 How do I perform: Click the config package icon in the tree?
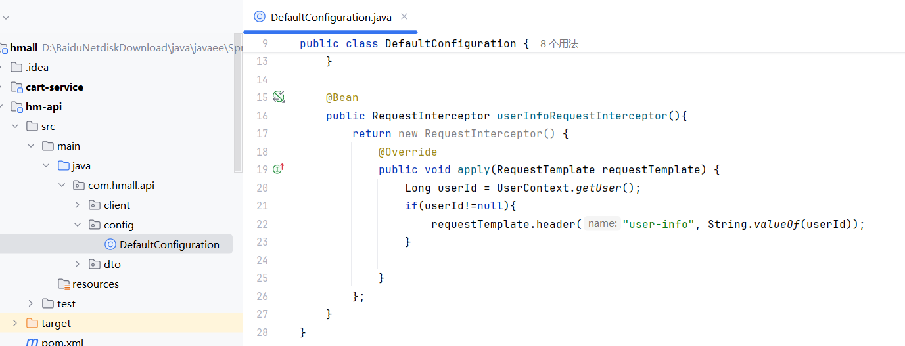coord(95,225)
